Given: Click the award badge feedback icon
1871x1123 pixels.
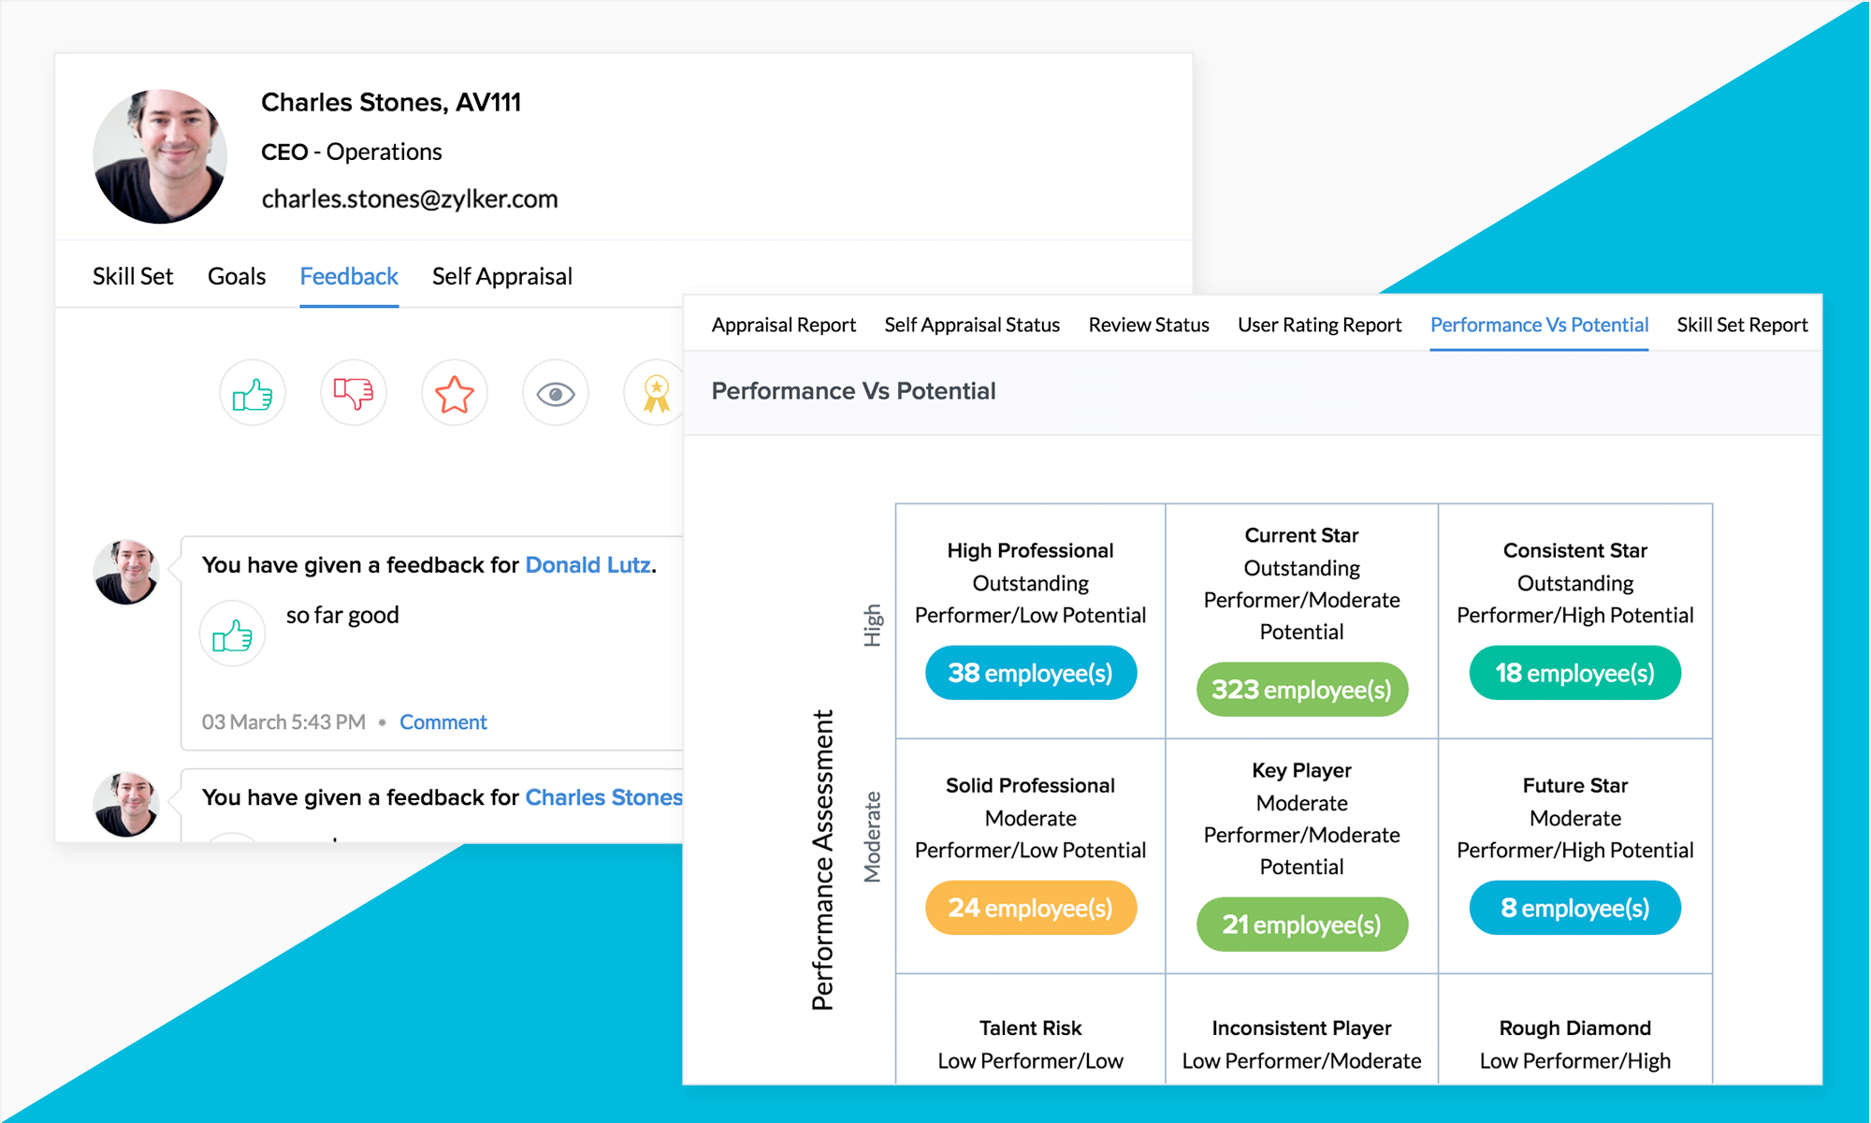Looking at the screenshot, I should point(656,393).
